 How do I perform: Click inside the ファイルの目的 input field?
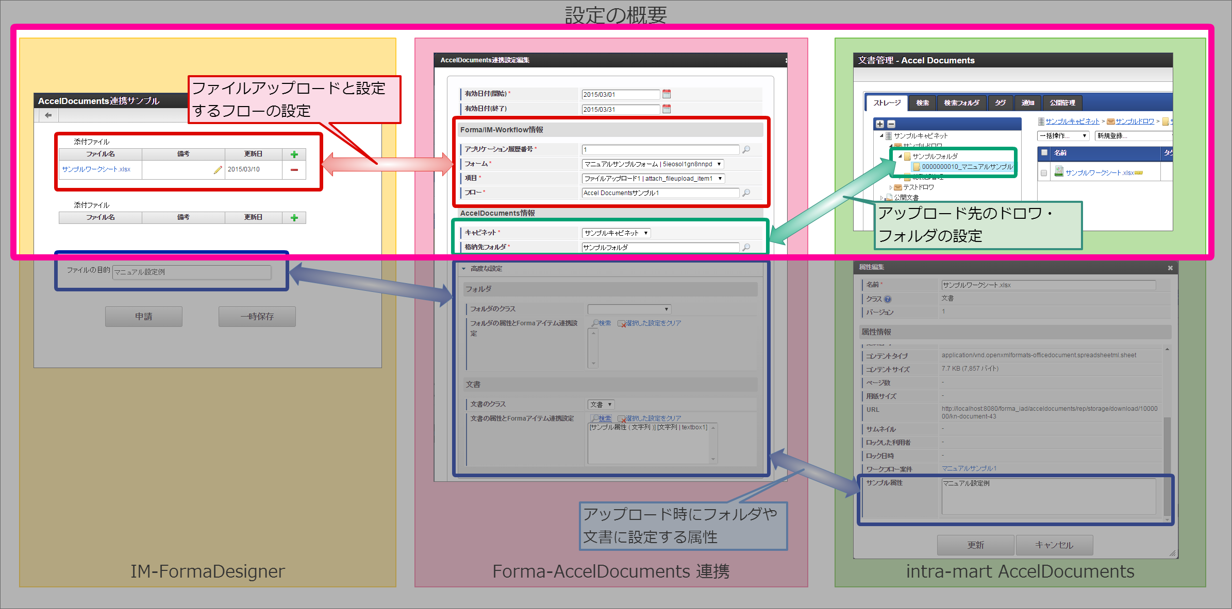192,272
